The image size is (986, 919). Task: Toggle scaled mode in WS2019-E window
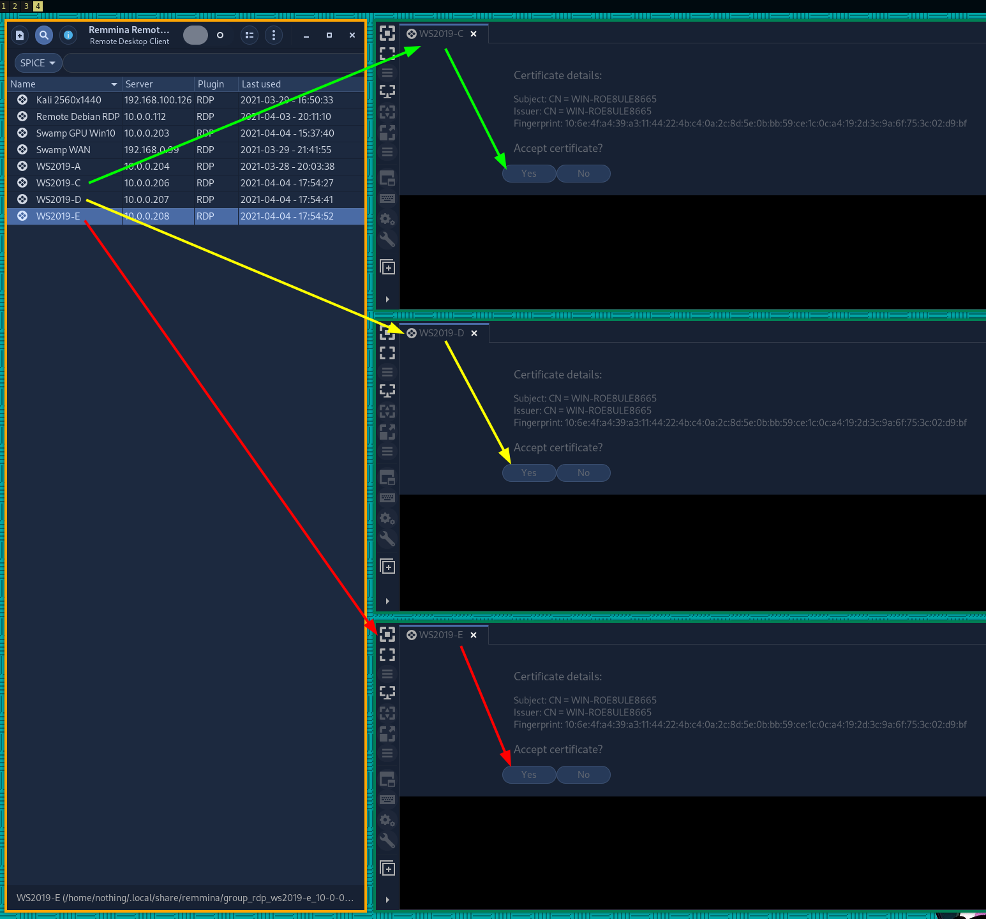tap(387, 734)
